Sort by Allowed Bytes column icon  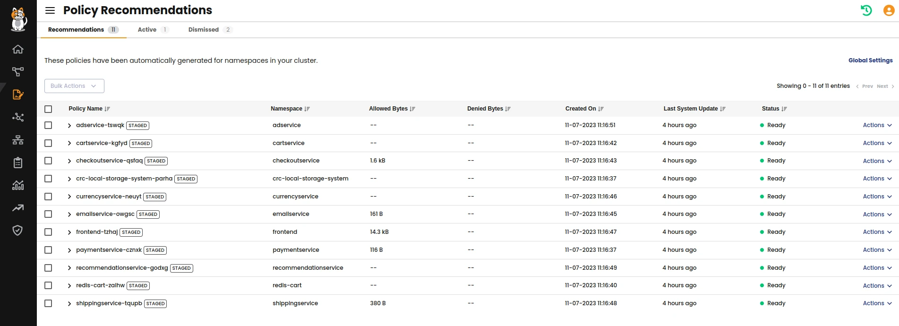point(412,109)
